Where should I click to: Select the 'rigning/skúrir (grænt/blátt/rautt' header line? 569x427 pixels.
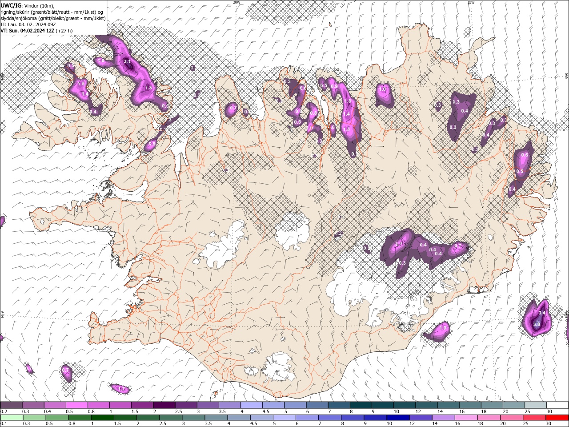pos(52,12)
